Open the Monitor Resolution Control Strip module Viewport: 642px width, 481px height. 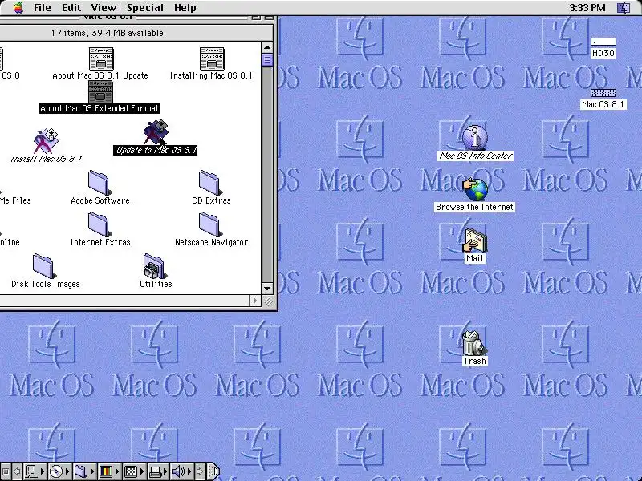pyautogui.click(x=134, y=471)
